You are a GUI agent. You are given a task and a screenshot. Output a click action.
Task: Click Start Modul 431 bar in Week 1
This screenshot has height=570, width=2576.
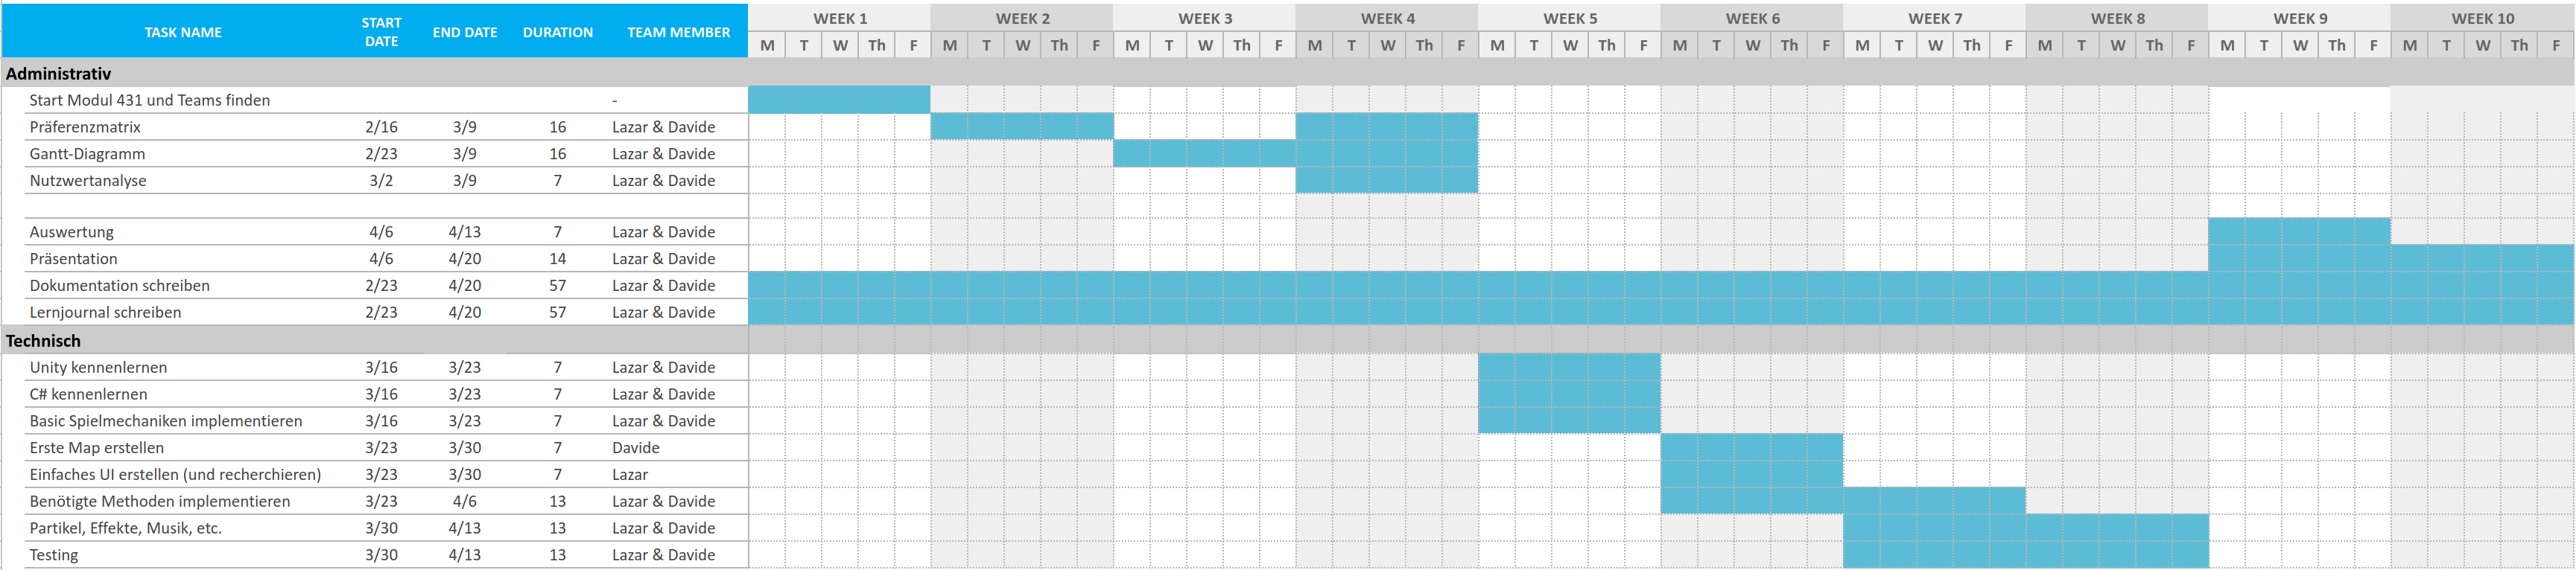pyautogui.click(x=839, y=100)
